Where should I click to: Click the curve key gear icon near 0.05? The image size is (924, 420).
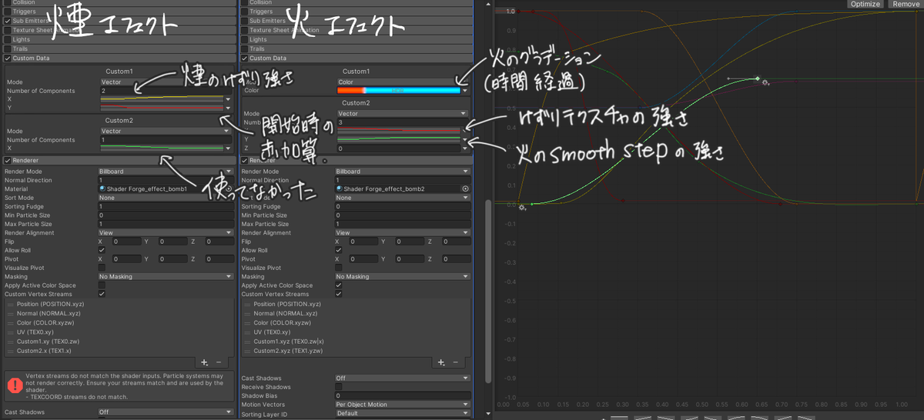click(522, 207)
